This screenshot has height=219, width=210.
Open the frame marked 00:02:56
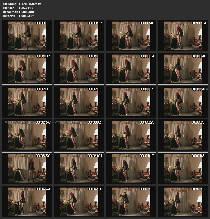pyautogui.click(x=27, y=135)
